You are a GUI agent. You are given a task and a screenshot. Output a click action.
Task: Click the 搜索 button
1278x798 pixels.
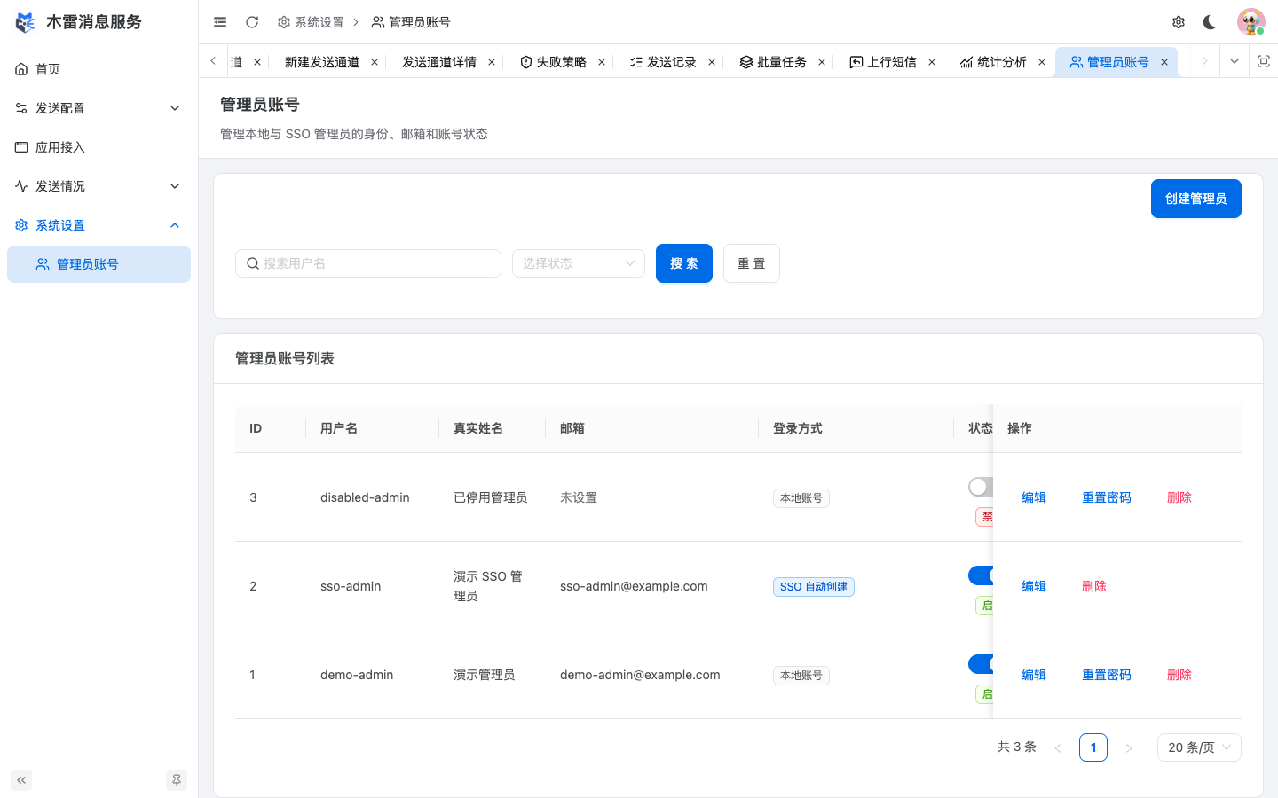(684, 263)
